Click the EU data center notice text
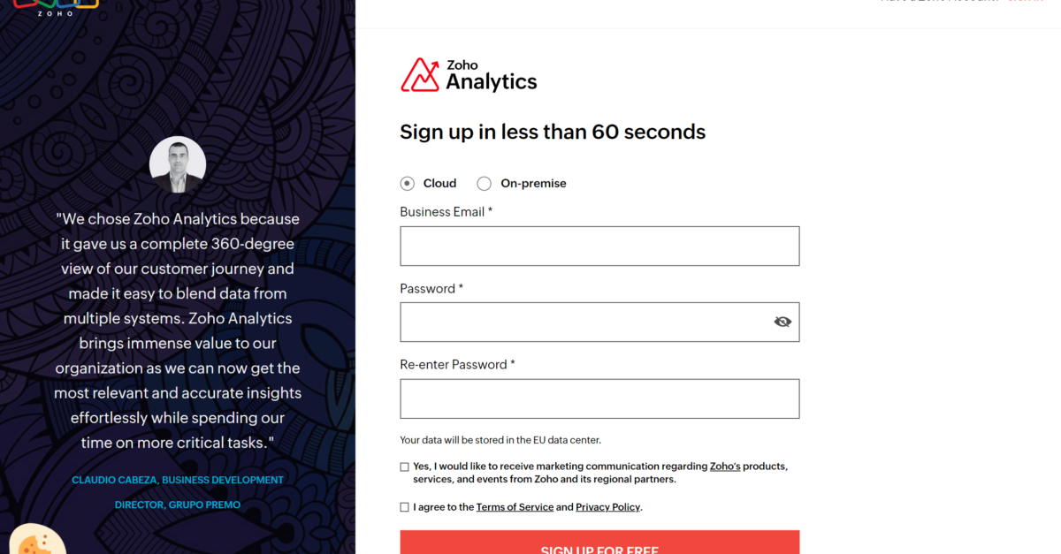The width and height of the screenshot is (1061, 554). pyautogui.click(x=500, y=439)
